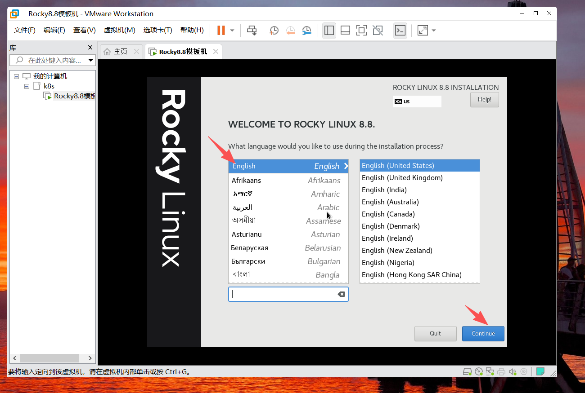Click the CD/DVD drive status icon
Image resolution: width=585 pixels, height=393 pixels.
click(x=479, y=372)
